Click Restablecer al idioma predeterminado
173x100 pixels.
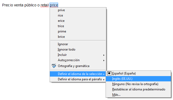tap(138, 89)
